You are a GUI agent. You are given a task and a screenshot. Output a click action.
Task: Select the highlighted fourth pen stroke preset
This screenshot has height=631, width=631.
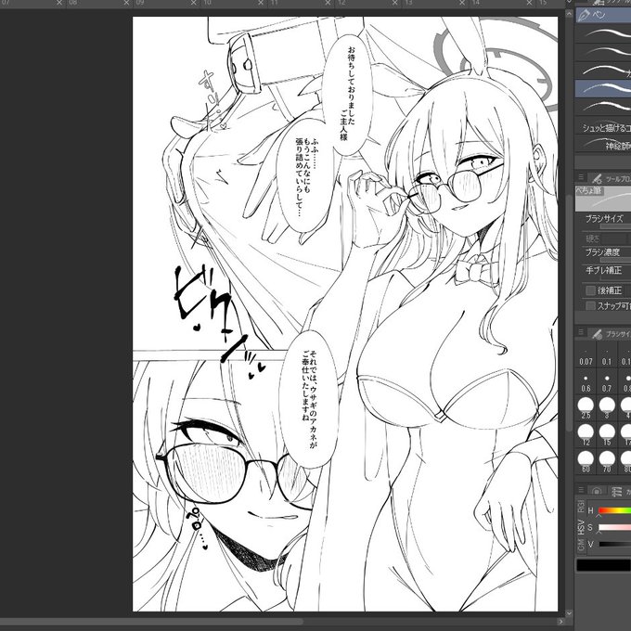604,88
